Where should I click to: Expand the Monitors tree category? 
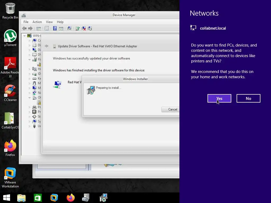(x=30, y=88)
